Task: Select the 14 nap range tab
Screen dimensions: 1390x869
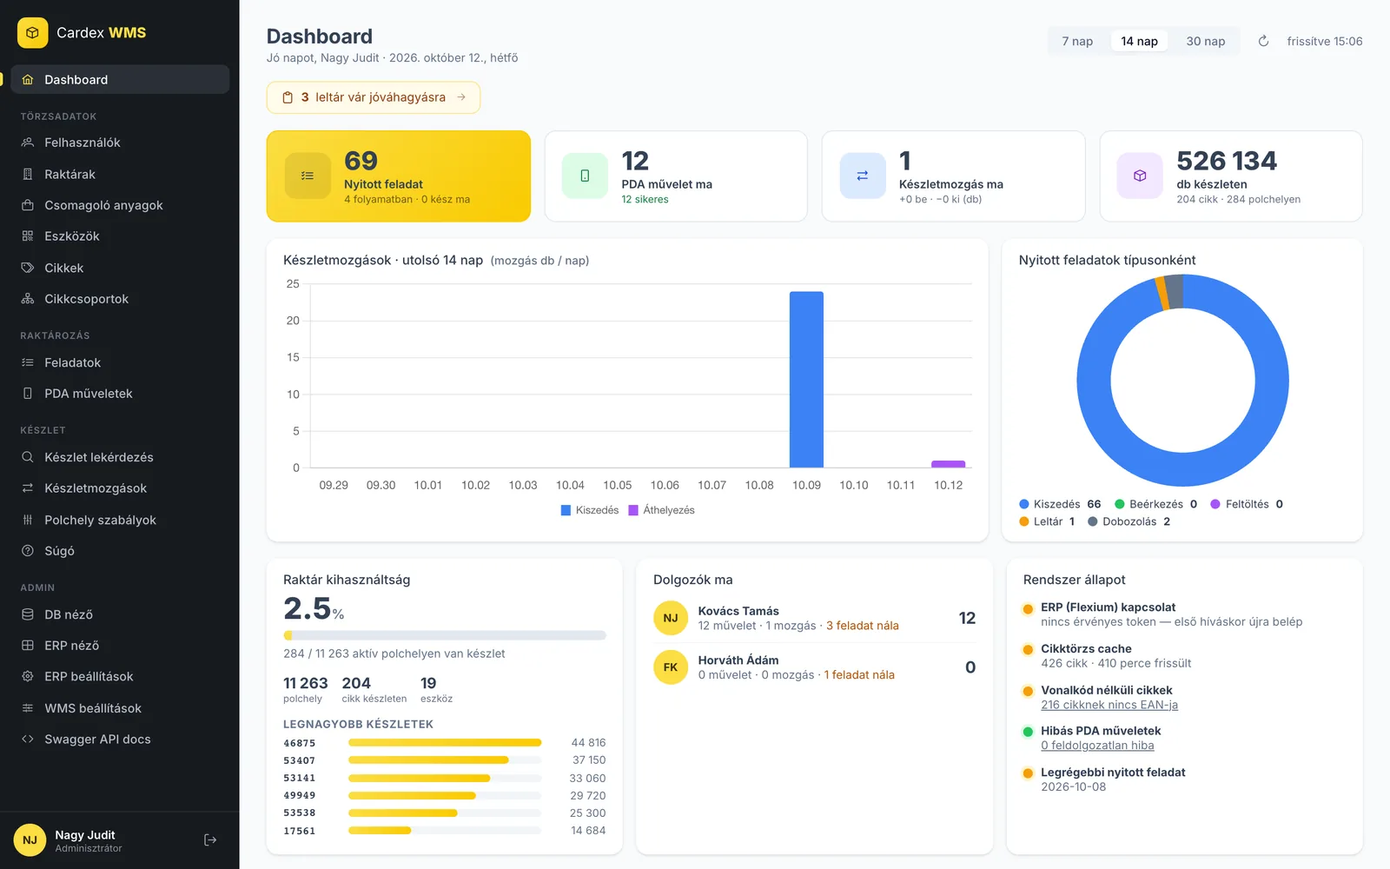Action: pyautogui.click(x=1139, y=41)
